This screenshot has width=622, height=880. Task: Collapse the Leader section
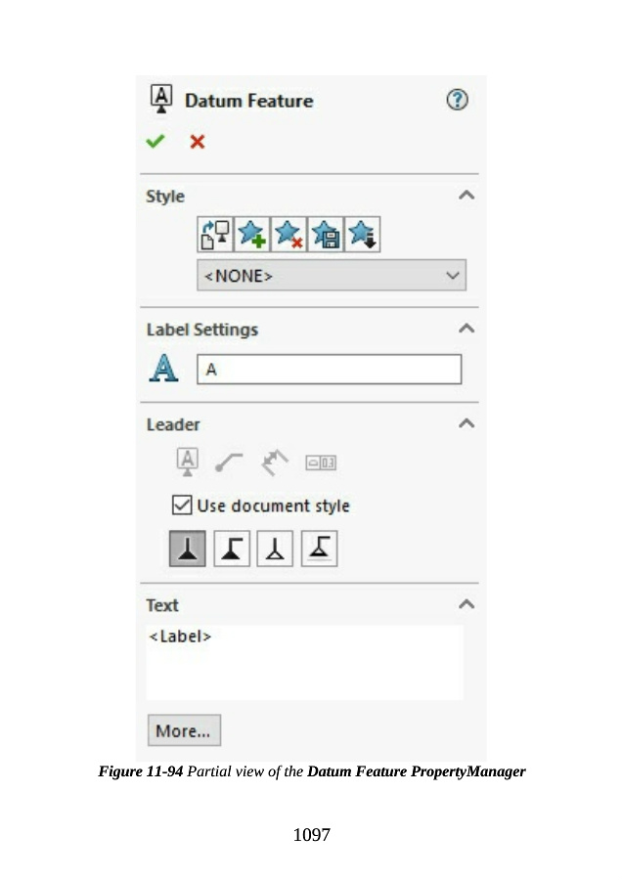point(466,424)
